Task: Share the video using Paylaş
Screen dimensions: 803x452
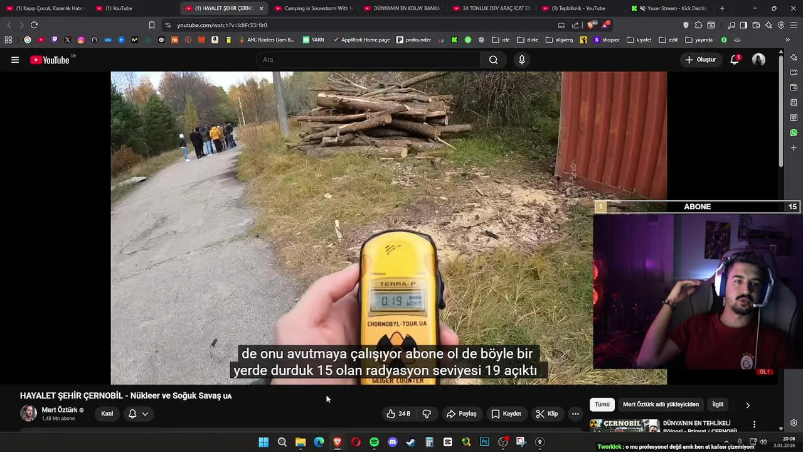Action: [461, 414]
